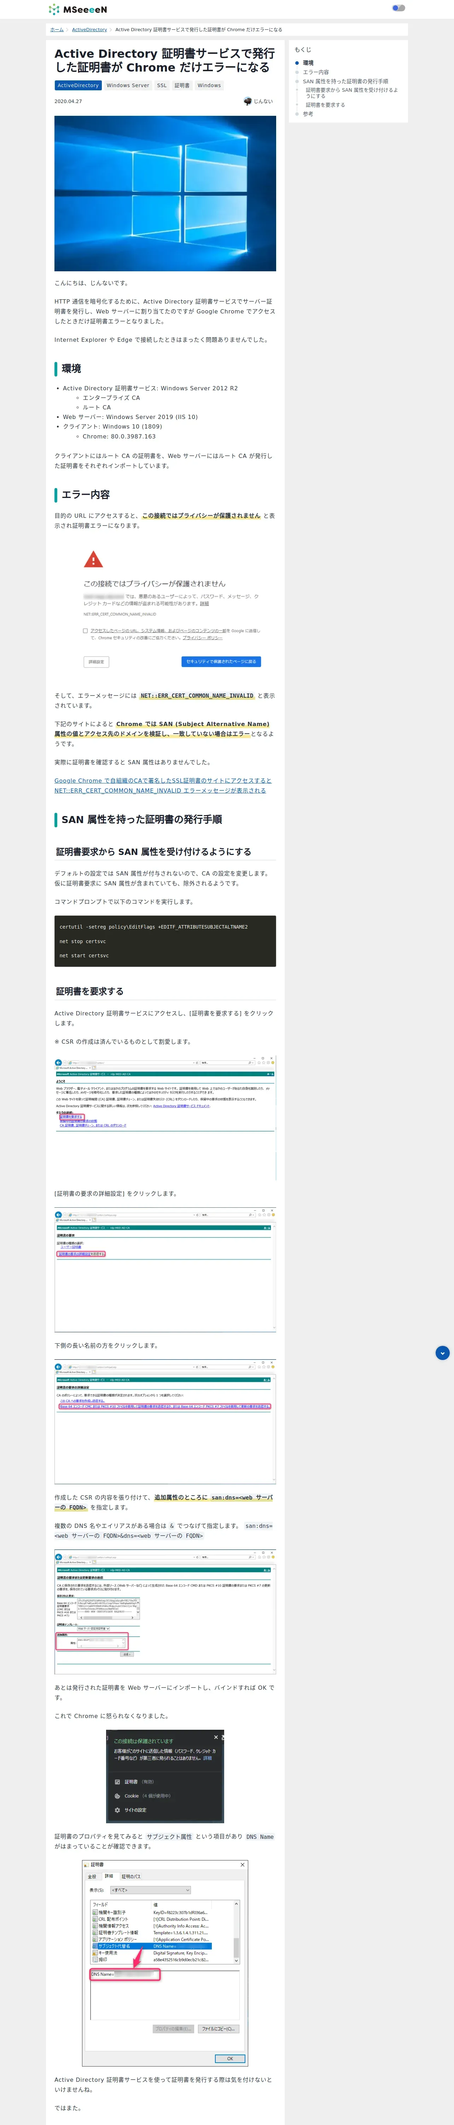Viewport: 454px width, 2125px height.
Task: Jump to SAN 属性を持った証明書の発行手順 in contents
Action: [345, 82]
